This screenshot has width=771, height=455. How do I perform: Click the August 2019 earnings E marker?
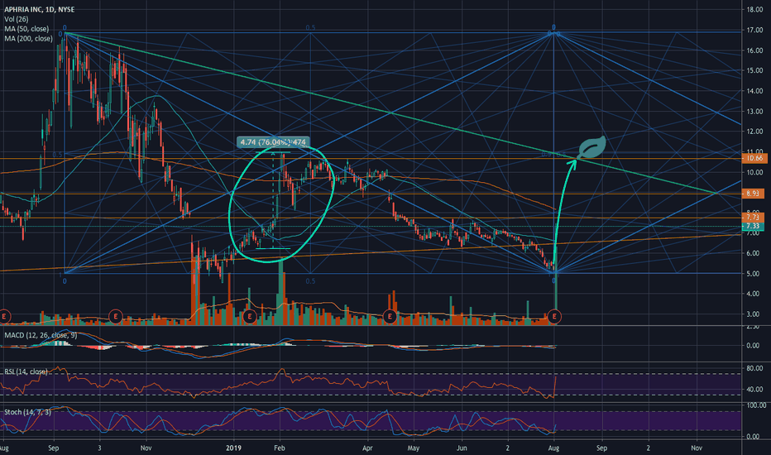pyautogui.click(x=554, y=316)
